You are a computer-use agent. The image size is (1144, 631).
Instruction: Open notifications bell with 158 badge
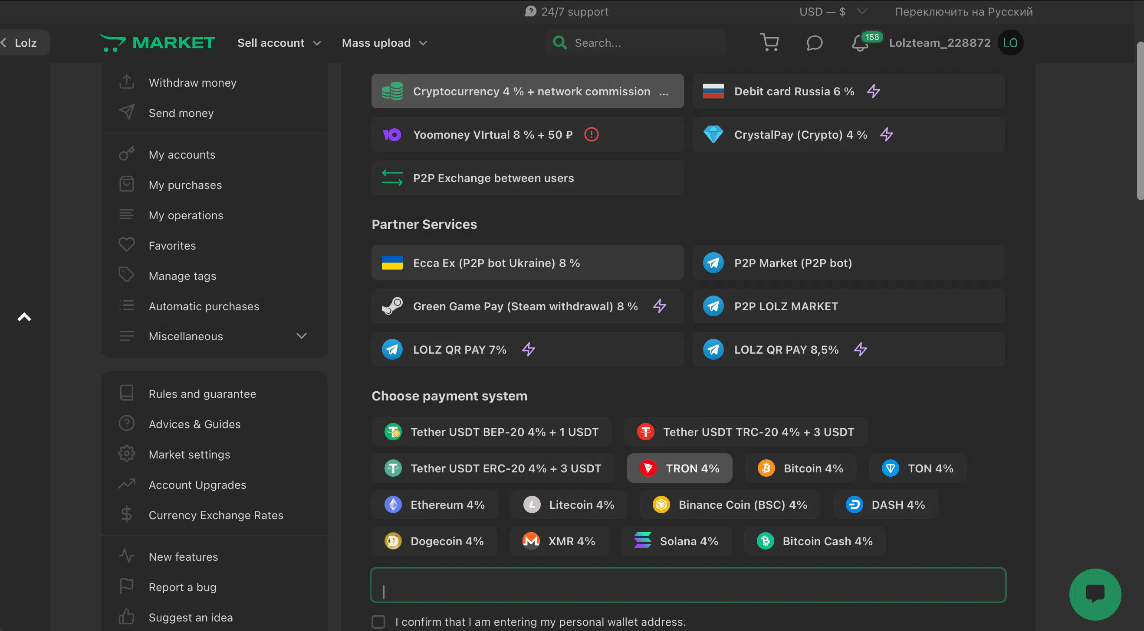[860, 43]
